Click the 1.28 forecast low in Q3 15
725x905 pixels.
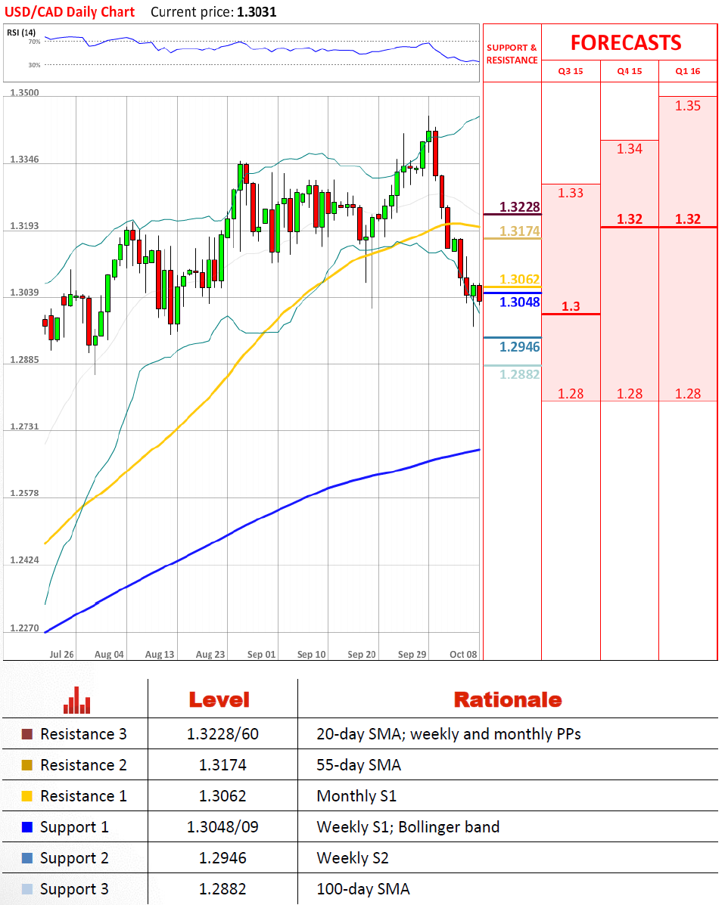[x=570, y=394]
